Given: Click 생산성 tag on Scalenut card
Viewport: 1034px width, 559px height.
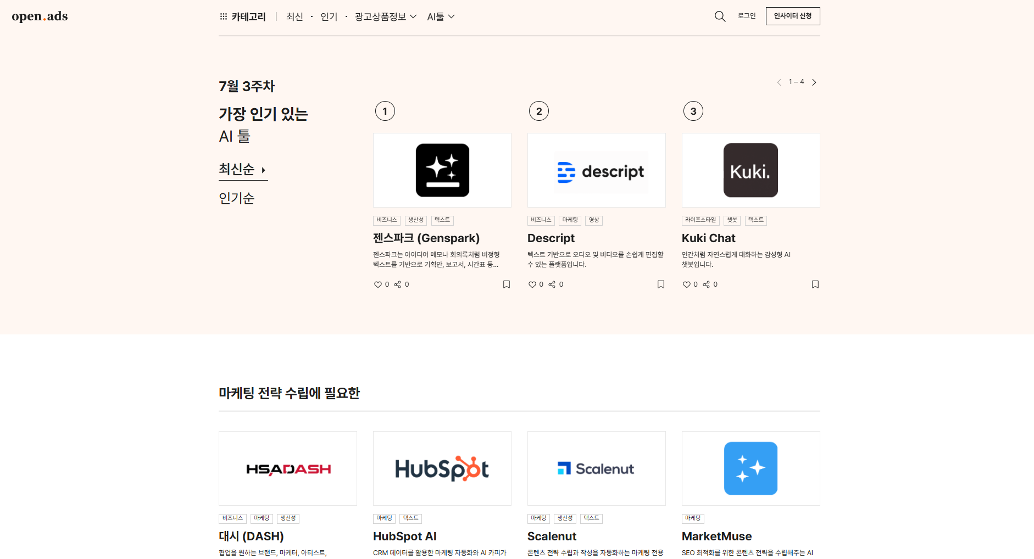Looking at the screenshot, I should (565, 518).
